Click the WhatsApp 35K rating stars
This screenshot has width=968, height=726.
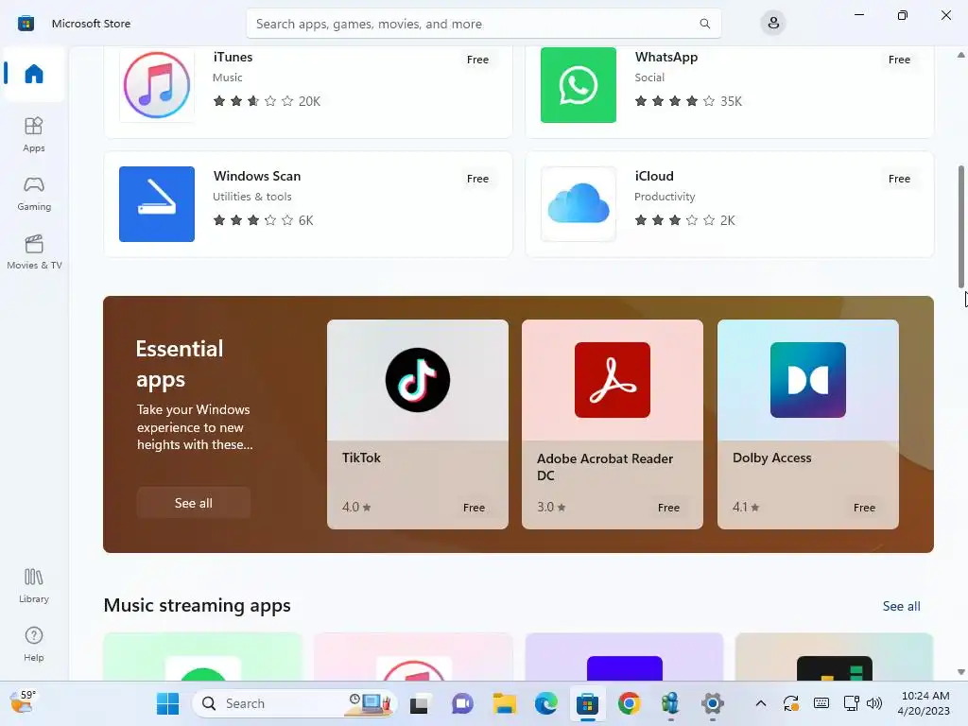[x=688, y=101]
